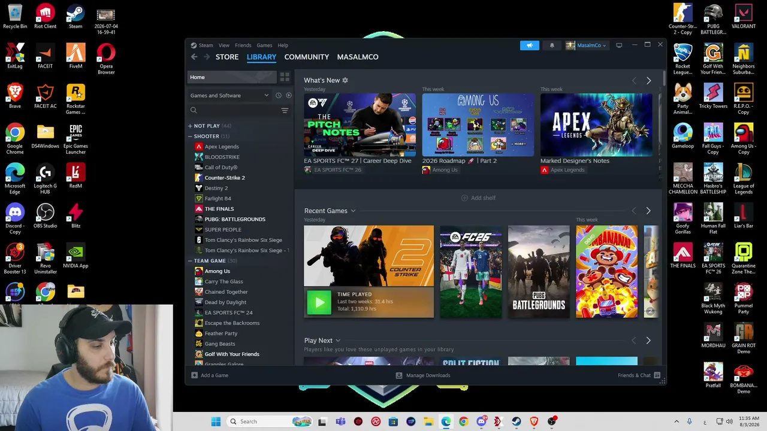Show hidden system tray icons chevron
Viewport: 767px width, 431px height.
click(x=677, y=421)
